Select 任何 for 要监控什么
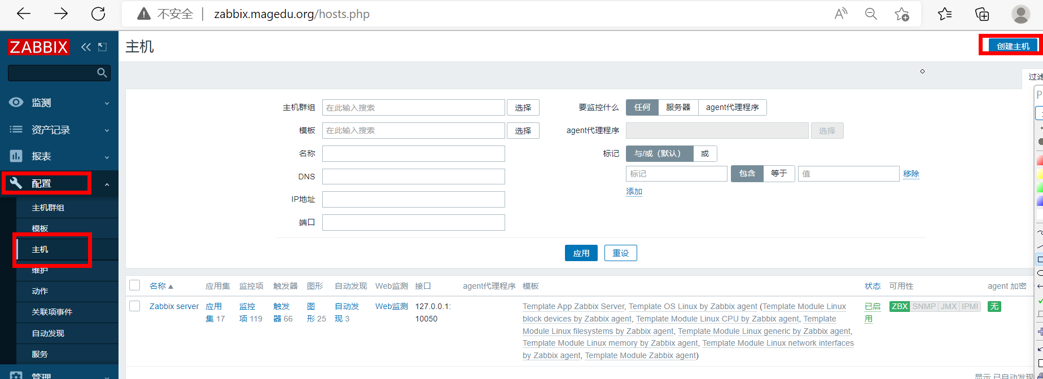Screen dimensions: 1043x379 pos(642,107)
